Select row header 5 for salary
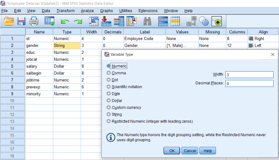The width and height of the screenshot is (279, 160). coord(12,66)
